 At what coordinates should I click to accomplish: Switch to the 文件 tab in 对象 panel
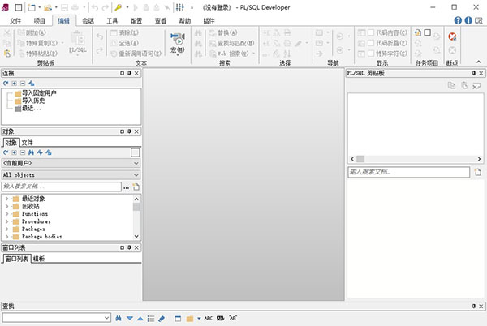pyautogui.click(x=27, y=142)
